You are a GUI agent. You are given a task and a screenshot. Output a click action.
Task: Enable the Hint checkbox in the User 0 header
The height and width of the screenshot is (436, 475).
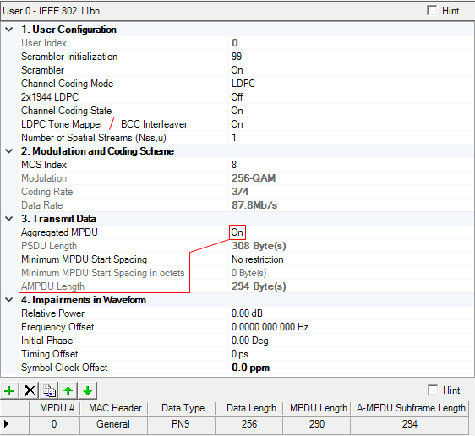coord(432,10)
